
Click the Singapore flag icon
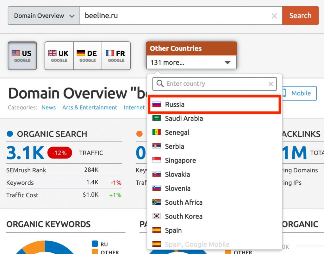coord(156,160)
